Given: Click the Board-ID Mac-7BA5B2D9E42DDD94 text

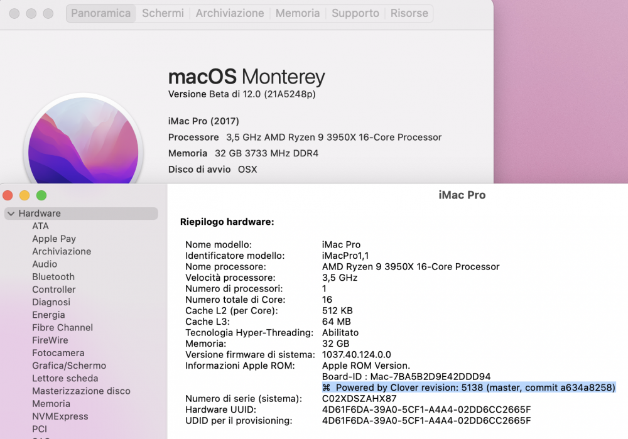Looking at the screenshot, I should pos(406,377).
